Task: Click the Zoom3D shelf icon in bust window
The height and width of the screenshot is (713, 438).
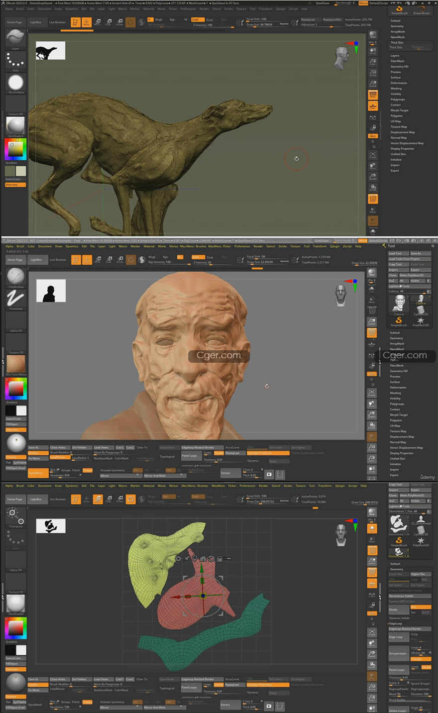Action: pos(372,415)
